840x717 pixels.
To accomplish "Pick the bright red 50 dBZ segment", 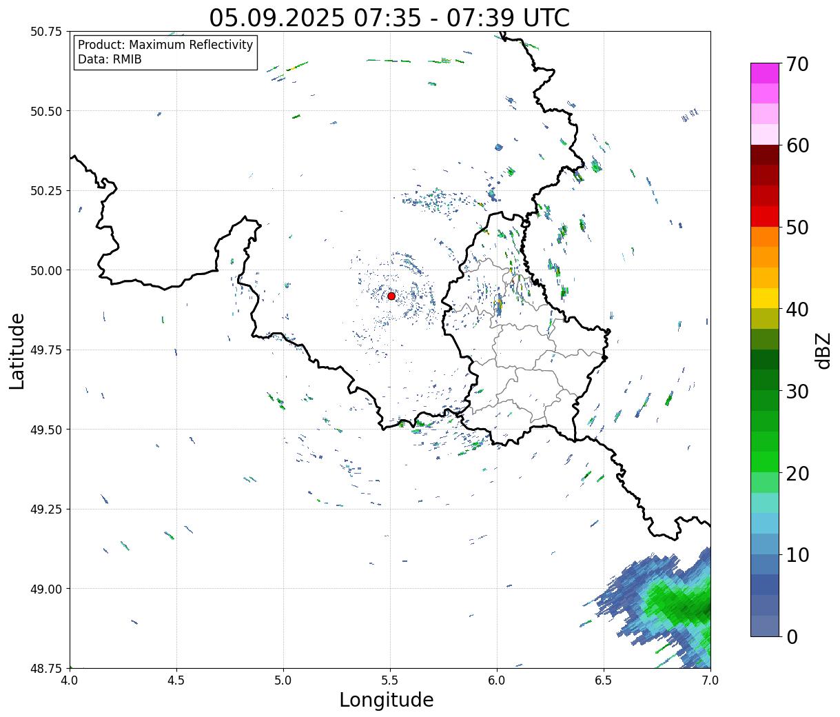I will pyautogui.click(x=765, y=216).
